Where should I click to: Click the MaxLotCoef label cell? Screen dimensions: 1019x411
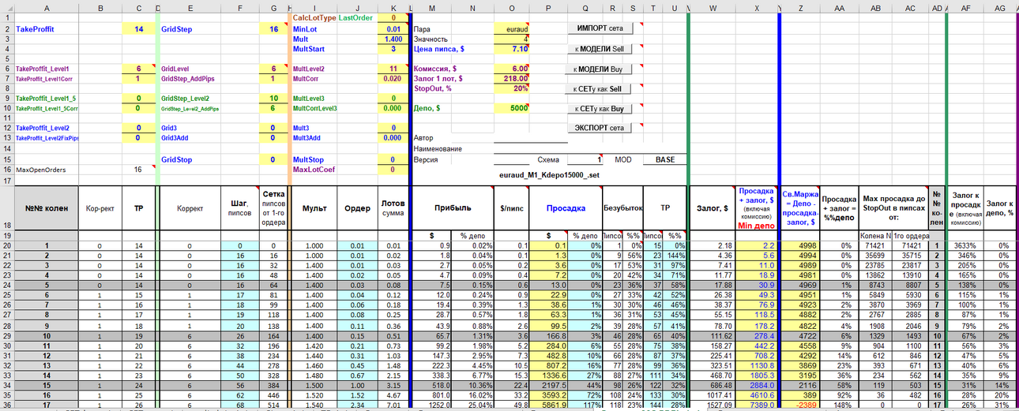point(313,169)
